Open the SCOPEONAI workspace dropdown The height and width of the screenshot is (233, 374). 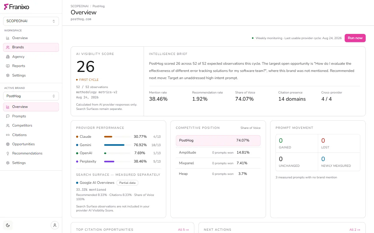click(31, 21)
